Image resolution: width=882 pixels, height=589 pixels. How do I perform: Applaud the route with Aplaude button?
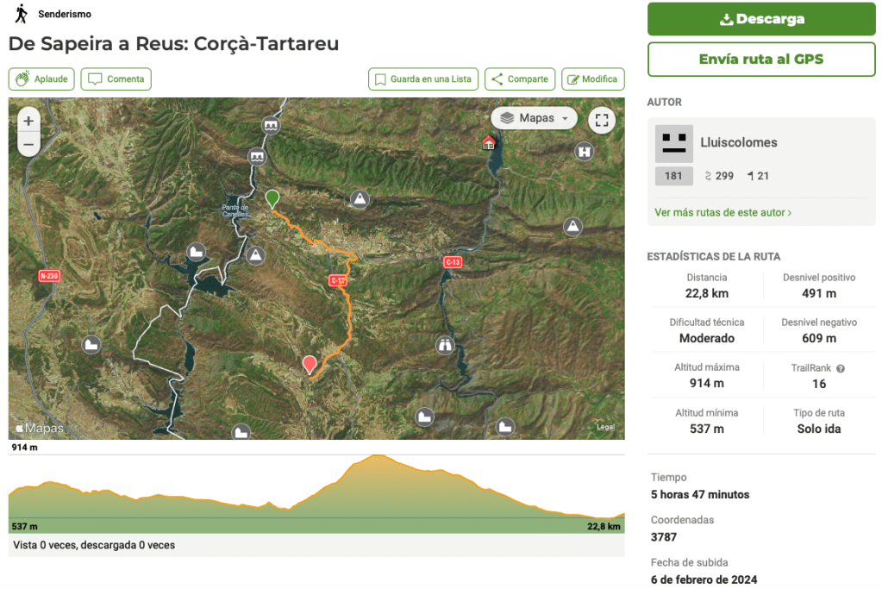click(x=42, y=79)
